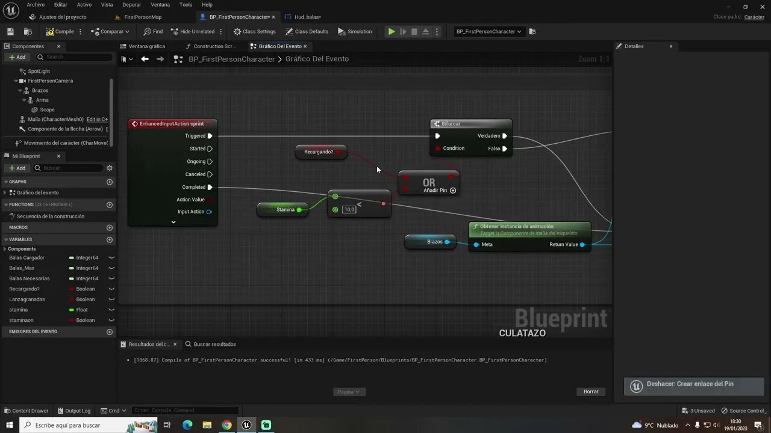
Task: Click the 10,0 value field
Action: (349, 209)
